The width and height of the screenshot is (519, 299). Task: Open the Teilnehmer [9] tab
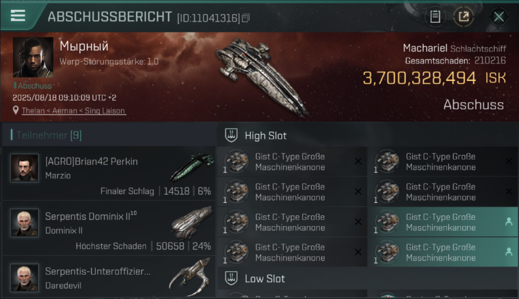[x=49, y=136]
